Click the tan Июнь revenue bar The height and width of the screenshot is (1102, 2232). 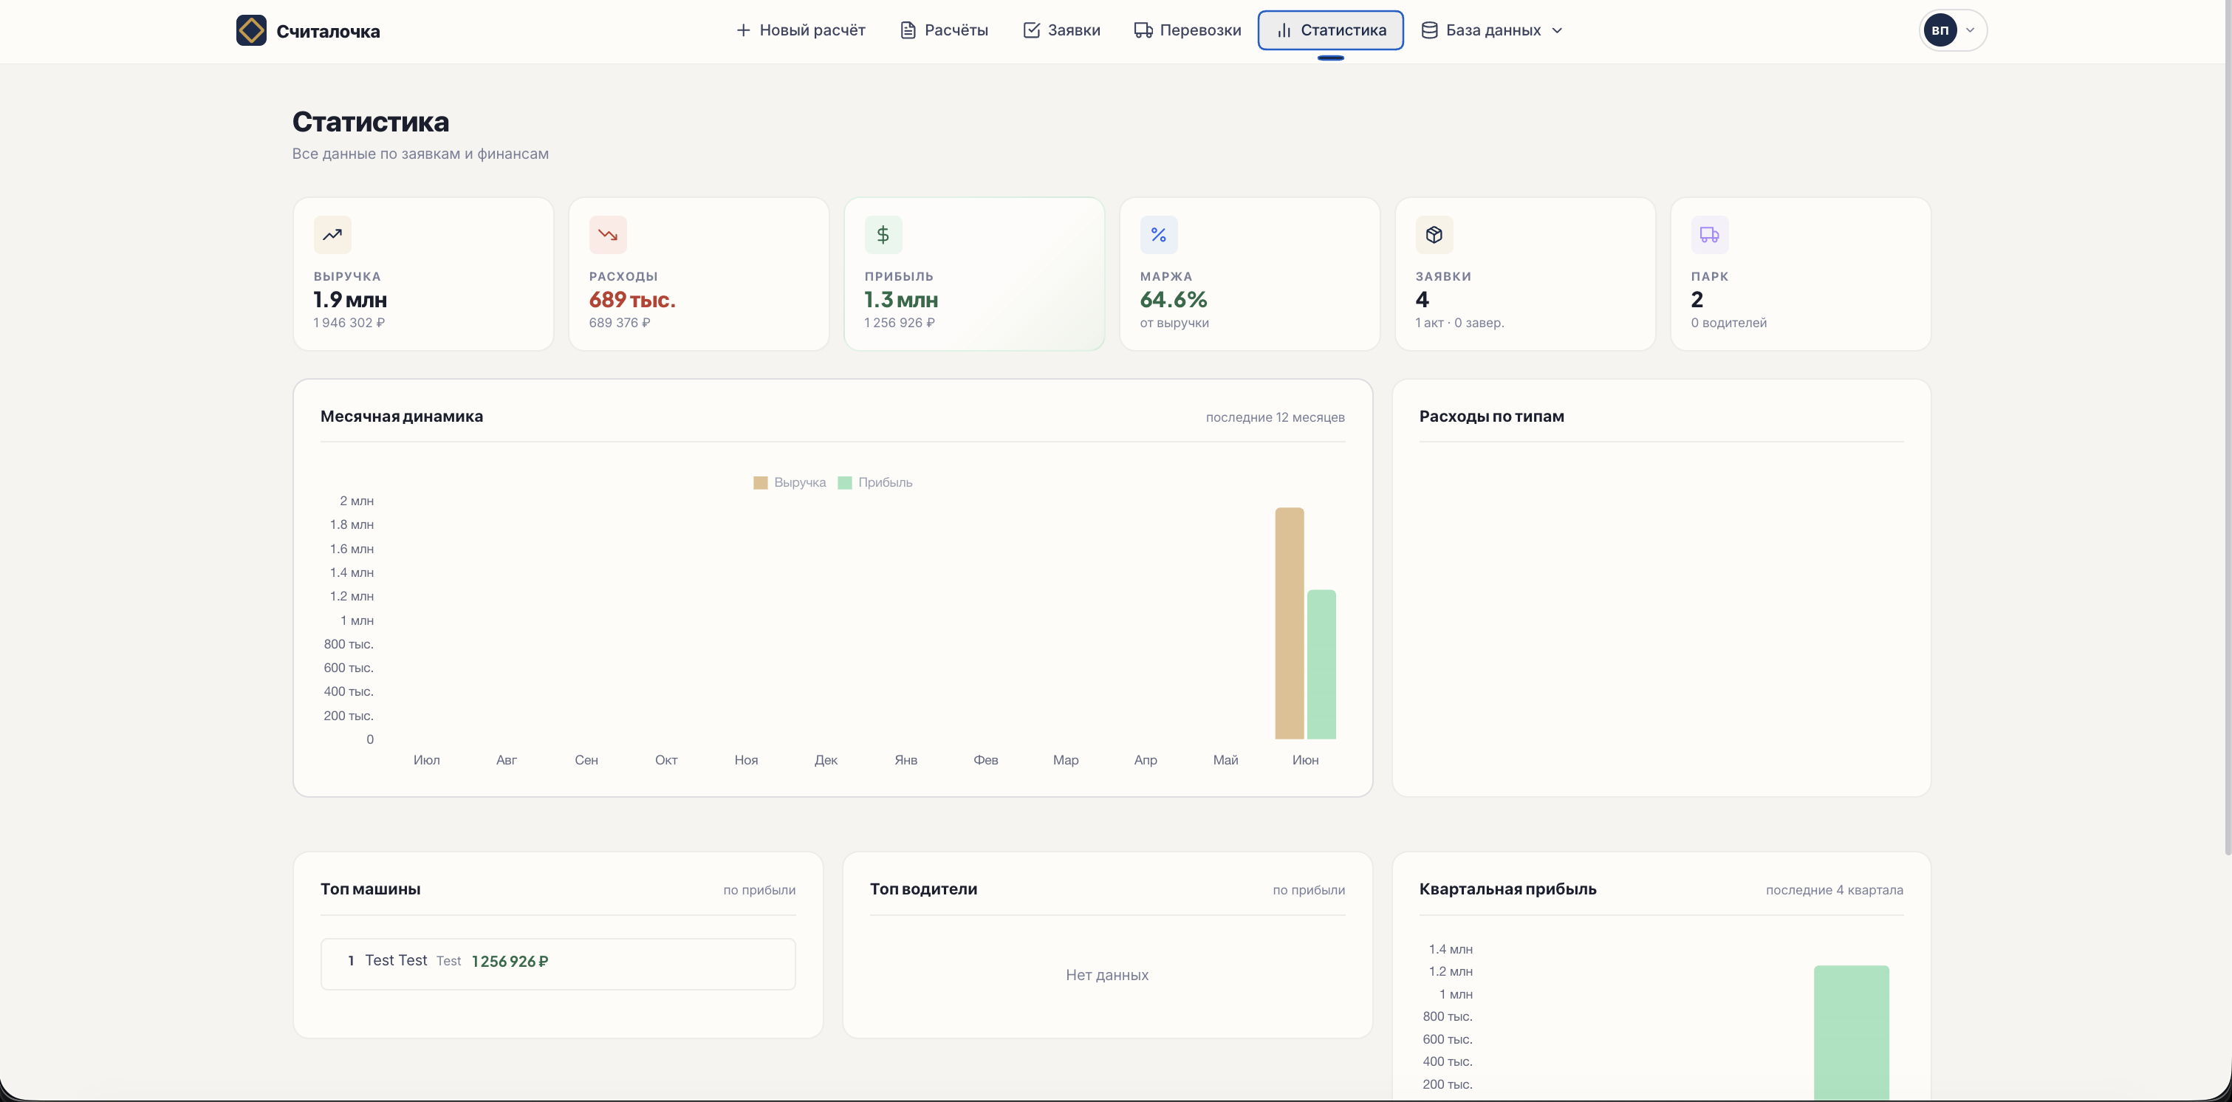[1290, 623]
